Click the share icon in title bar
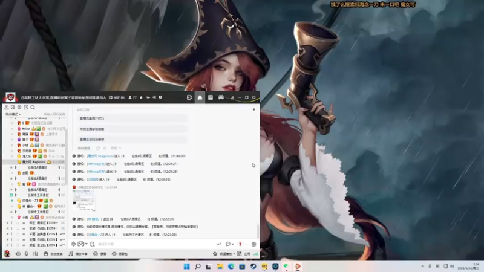This screenshot has width=484, height=272. tap(154, 97)
